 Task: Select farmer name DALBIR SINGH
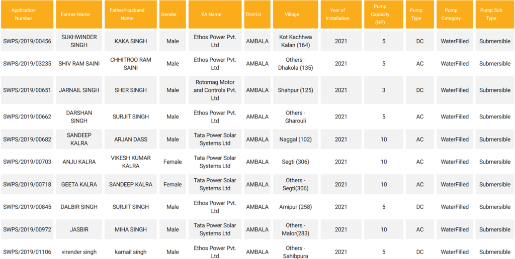(x=79, y=207)
